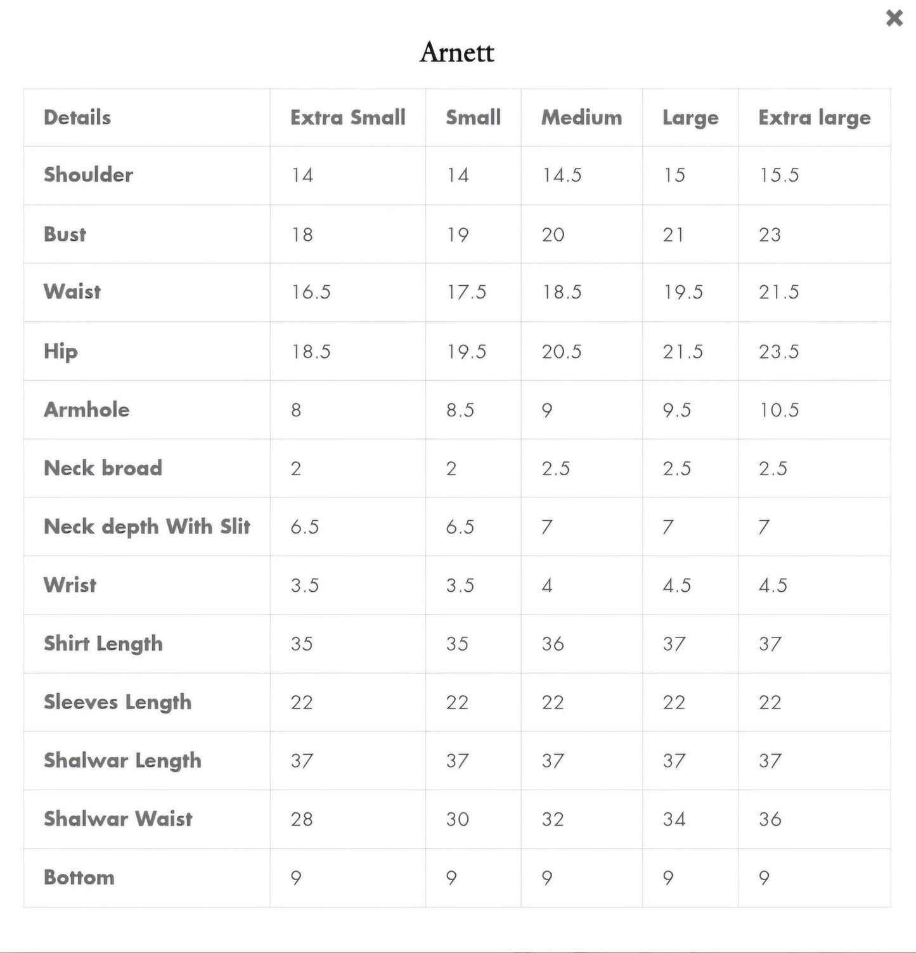Close the Arnett size chart popup
This screenshot has width=916, height=953.
(x=894, y=18)
